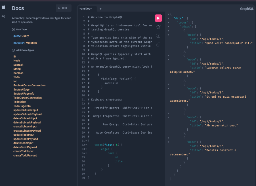Collapse the "todos" object in response
256x186 pixels.
[x=168, y=22]
